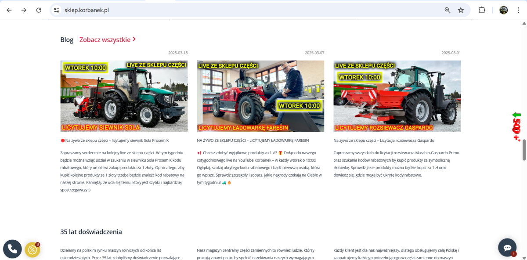Click paragraph starting Każdy klient jest dla nas

pos(396,254)
